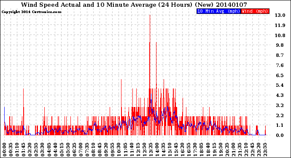The width and height of the screenshot is (291, 158).
Task: Click the 4.3 y-axis label
Action: click(x=280, y=95)
